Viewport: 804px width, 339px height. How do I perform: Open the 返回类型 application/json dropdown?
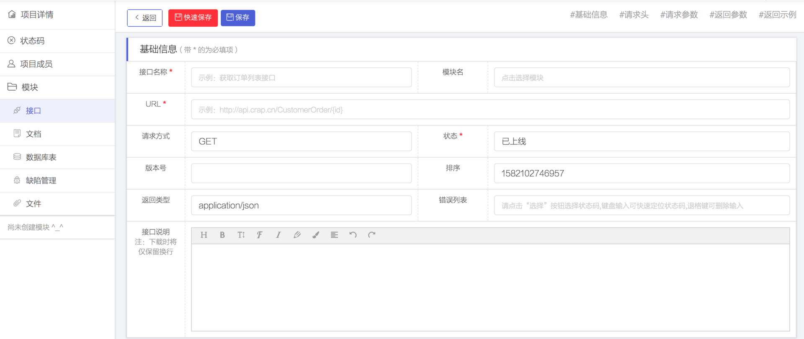[x=301, y=205]
